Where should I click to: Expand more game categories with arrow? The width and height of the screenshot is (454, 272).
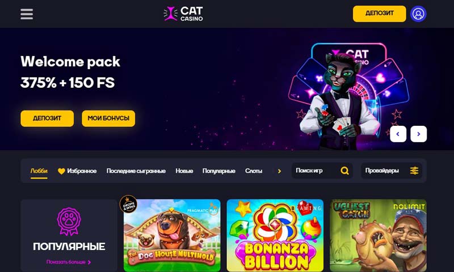[x=279, y=171]
